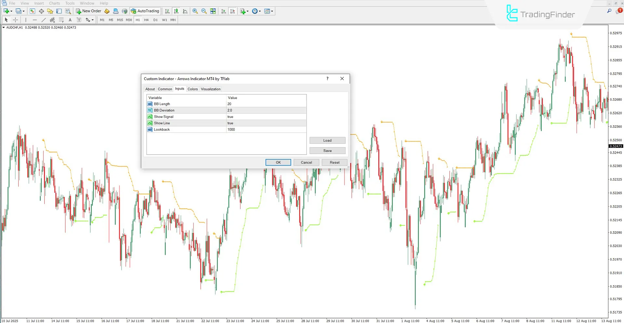Switch chart timeframe to H4
The image size is (624, 323).
[x=146, y=20]
